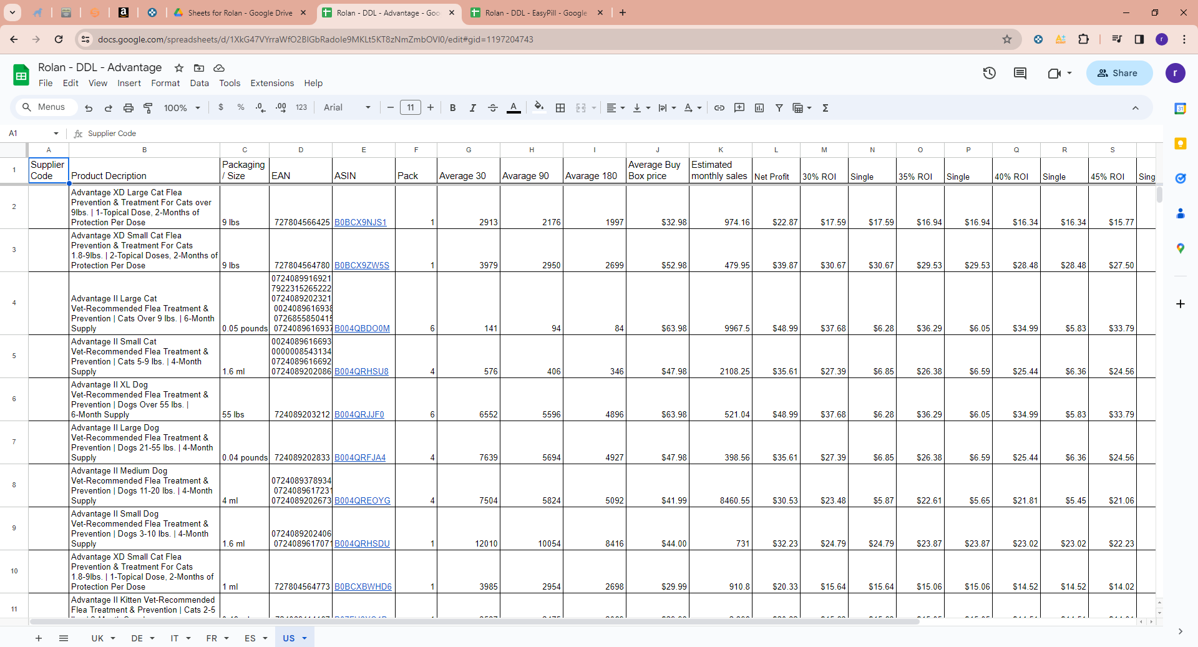Click the Undo icon in toolbar
The image size is (1198, 647).
(x=89, y=108)
